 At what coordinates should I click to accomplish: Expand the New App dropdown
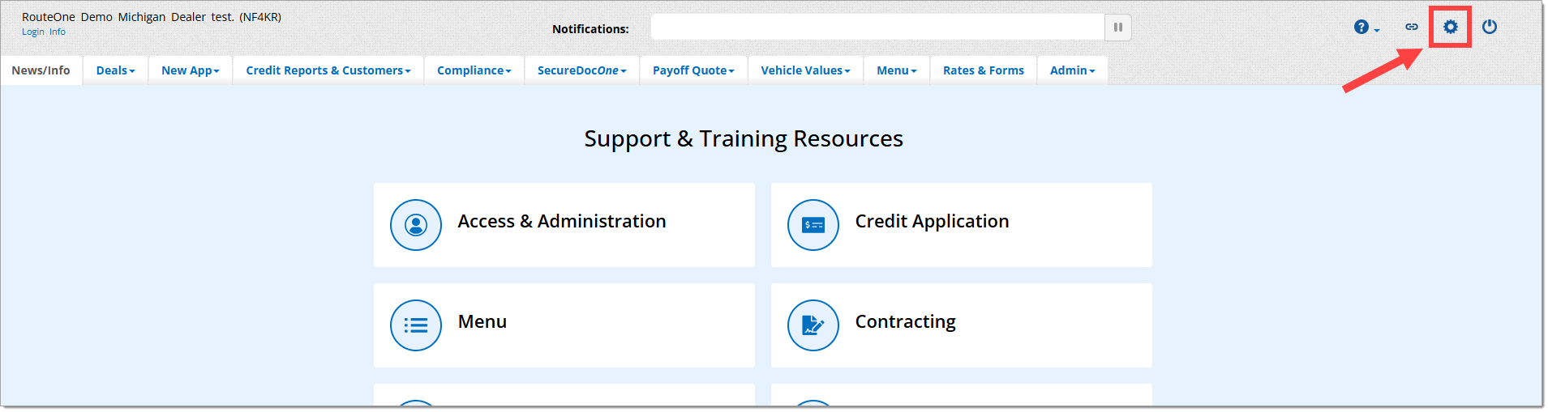pyautogui.click(x=190, y=70)
